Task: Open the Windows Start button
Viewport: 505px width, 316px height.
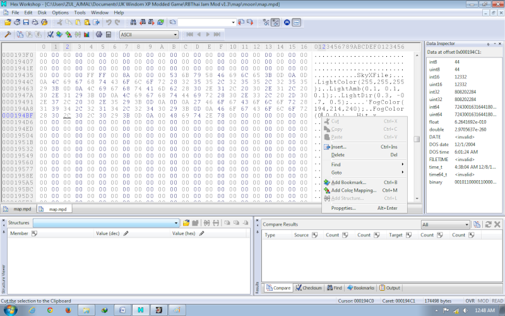Action: point(9,310)
